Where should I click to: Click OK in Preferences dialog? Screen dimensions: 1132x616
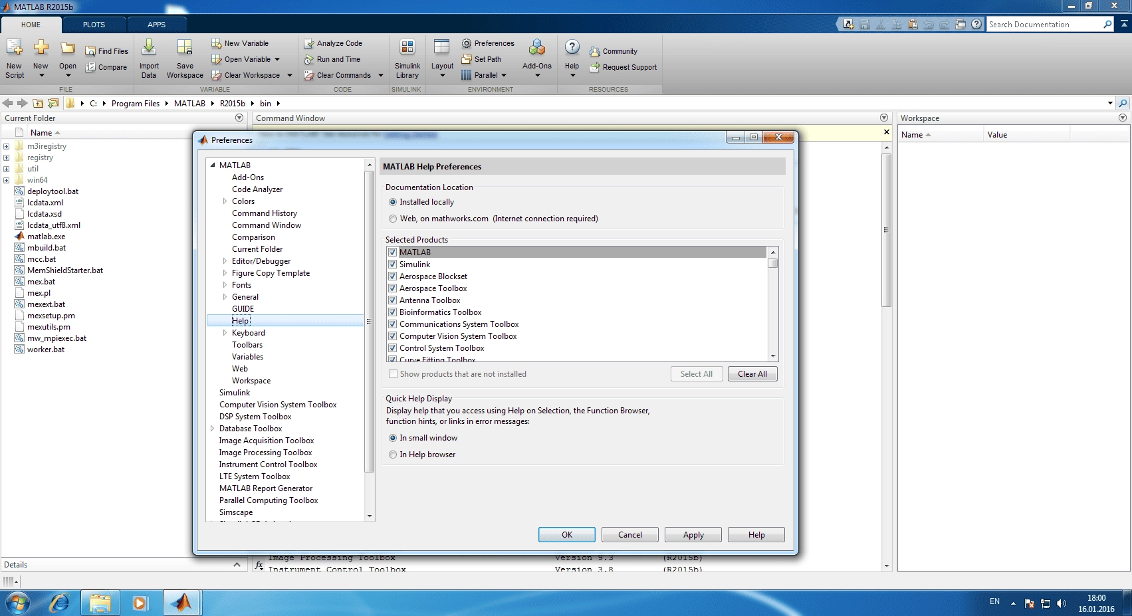click(x=567, y=535)
